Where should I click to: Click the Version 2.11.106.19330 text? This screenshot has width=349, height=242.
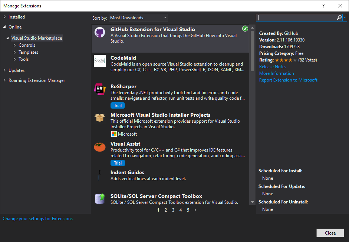282,40
